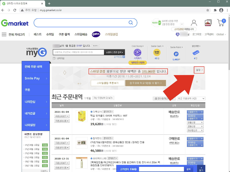This screenshot has width=230, height=172.
Task: Click the Smile Point P icon
Action: (176, 54)
